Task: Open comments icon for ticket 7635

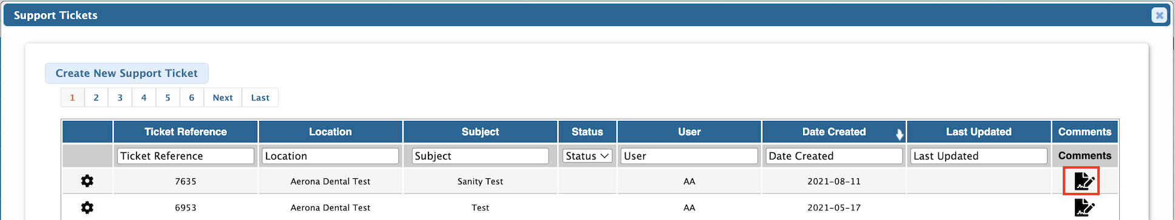Action: 1084,181
